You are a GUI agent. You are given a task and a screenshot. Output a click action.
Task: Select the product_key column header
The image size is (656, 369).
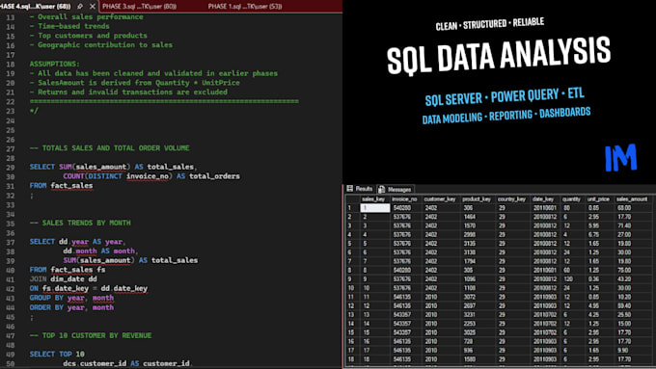(477, 199)
